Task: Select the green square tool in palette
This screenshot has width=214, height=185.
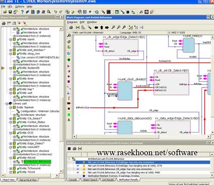Action: (69, 115)
